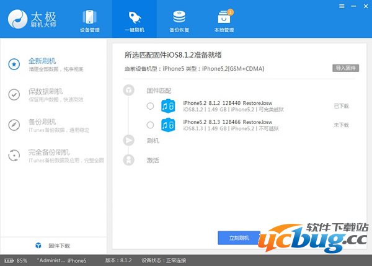Open 固件下载 firmware download link

click(59, 246)
